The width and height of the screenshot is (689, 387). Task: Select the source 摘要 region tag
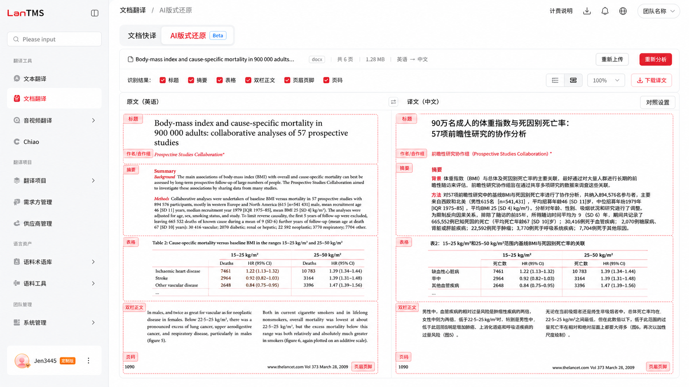[131, 170]
